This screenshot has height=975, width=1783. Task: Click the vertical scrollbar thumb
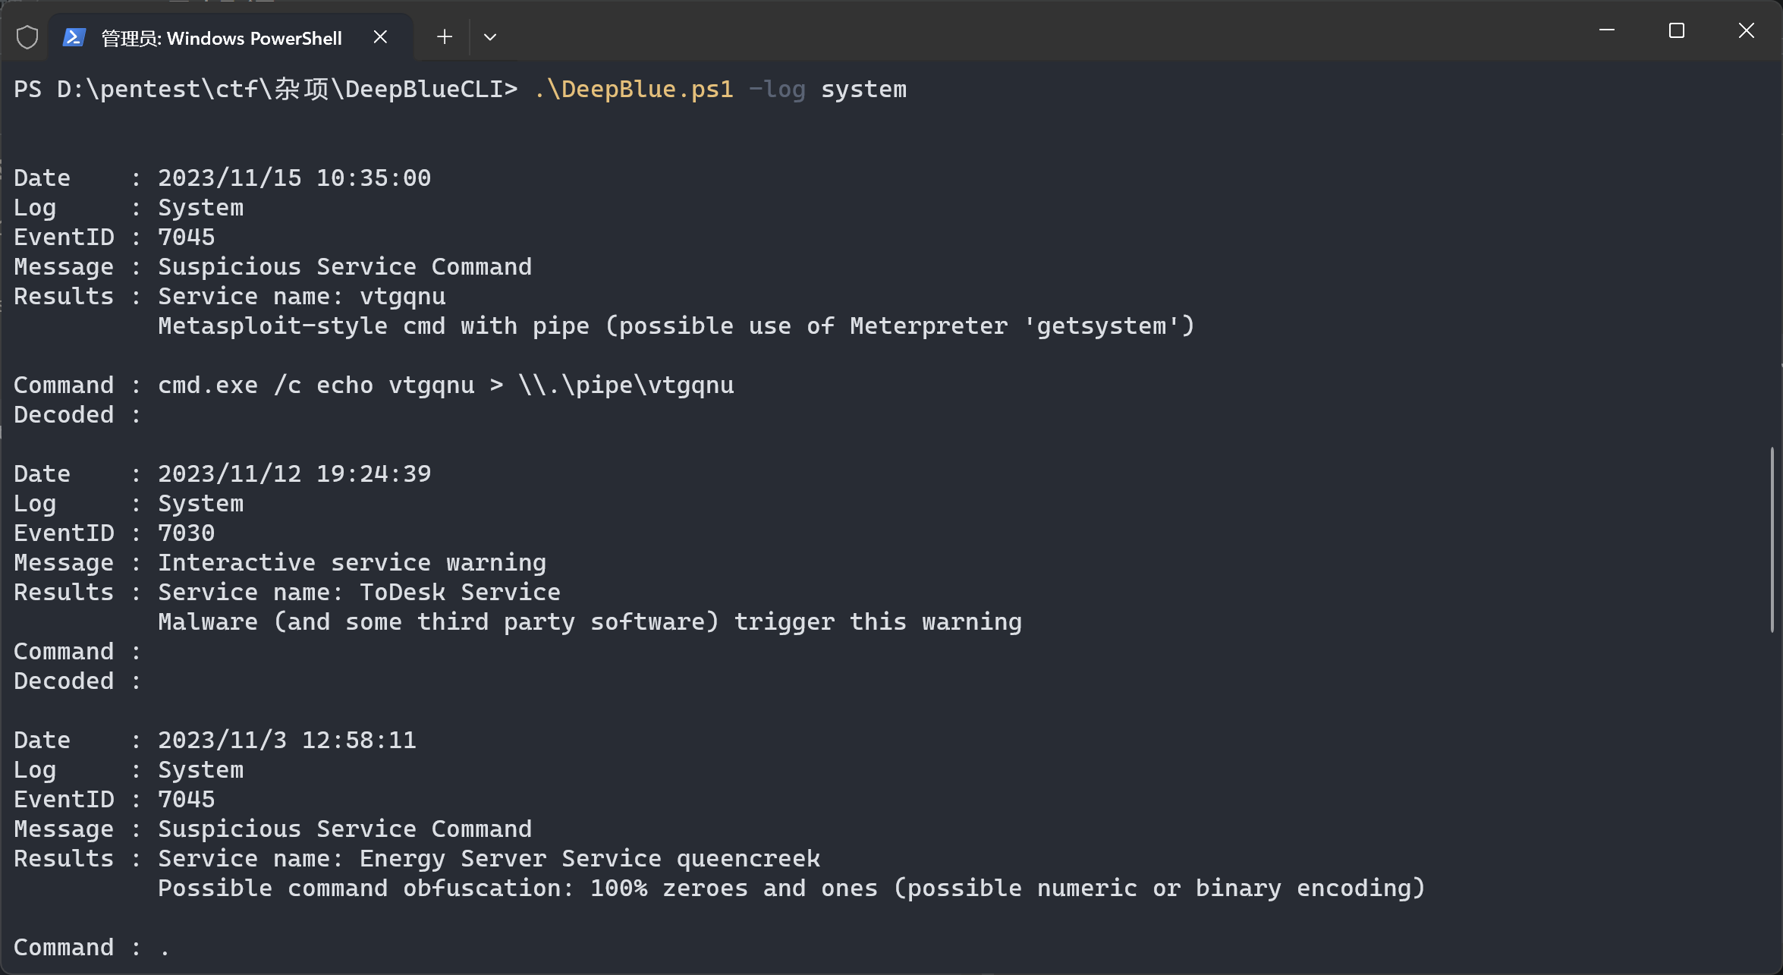click(x=1772, y=539)
